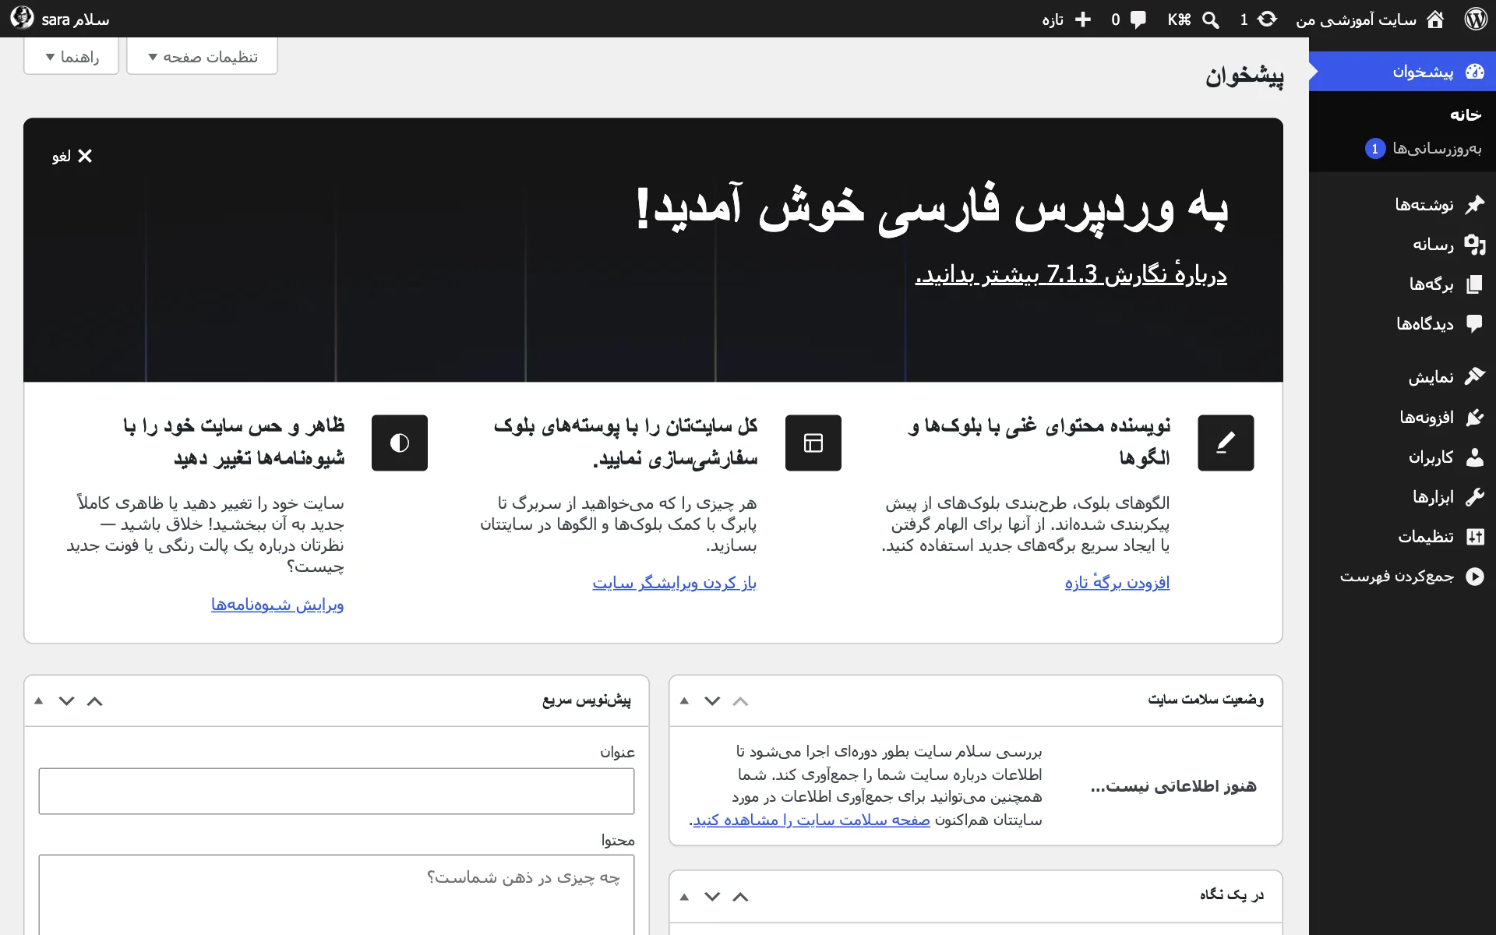Focus the عنوان title input field
The image size is (1496, 935).
[337, 791]
